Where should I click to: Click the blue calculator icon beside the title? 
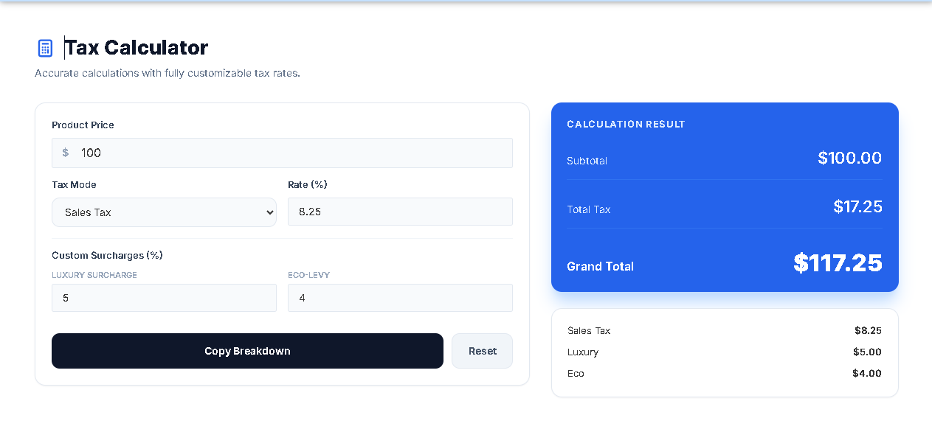pos(45,47)
